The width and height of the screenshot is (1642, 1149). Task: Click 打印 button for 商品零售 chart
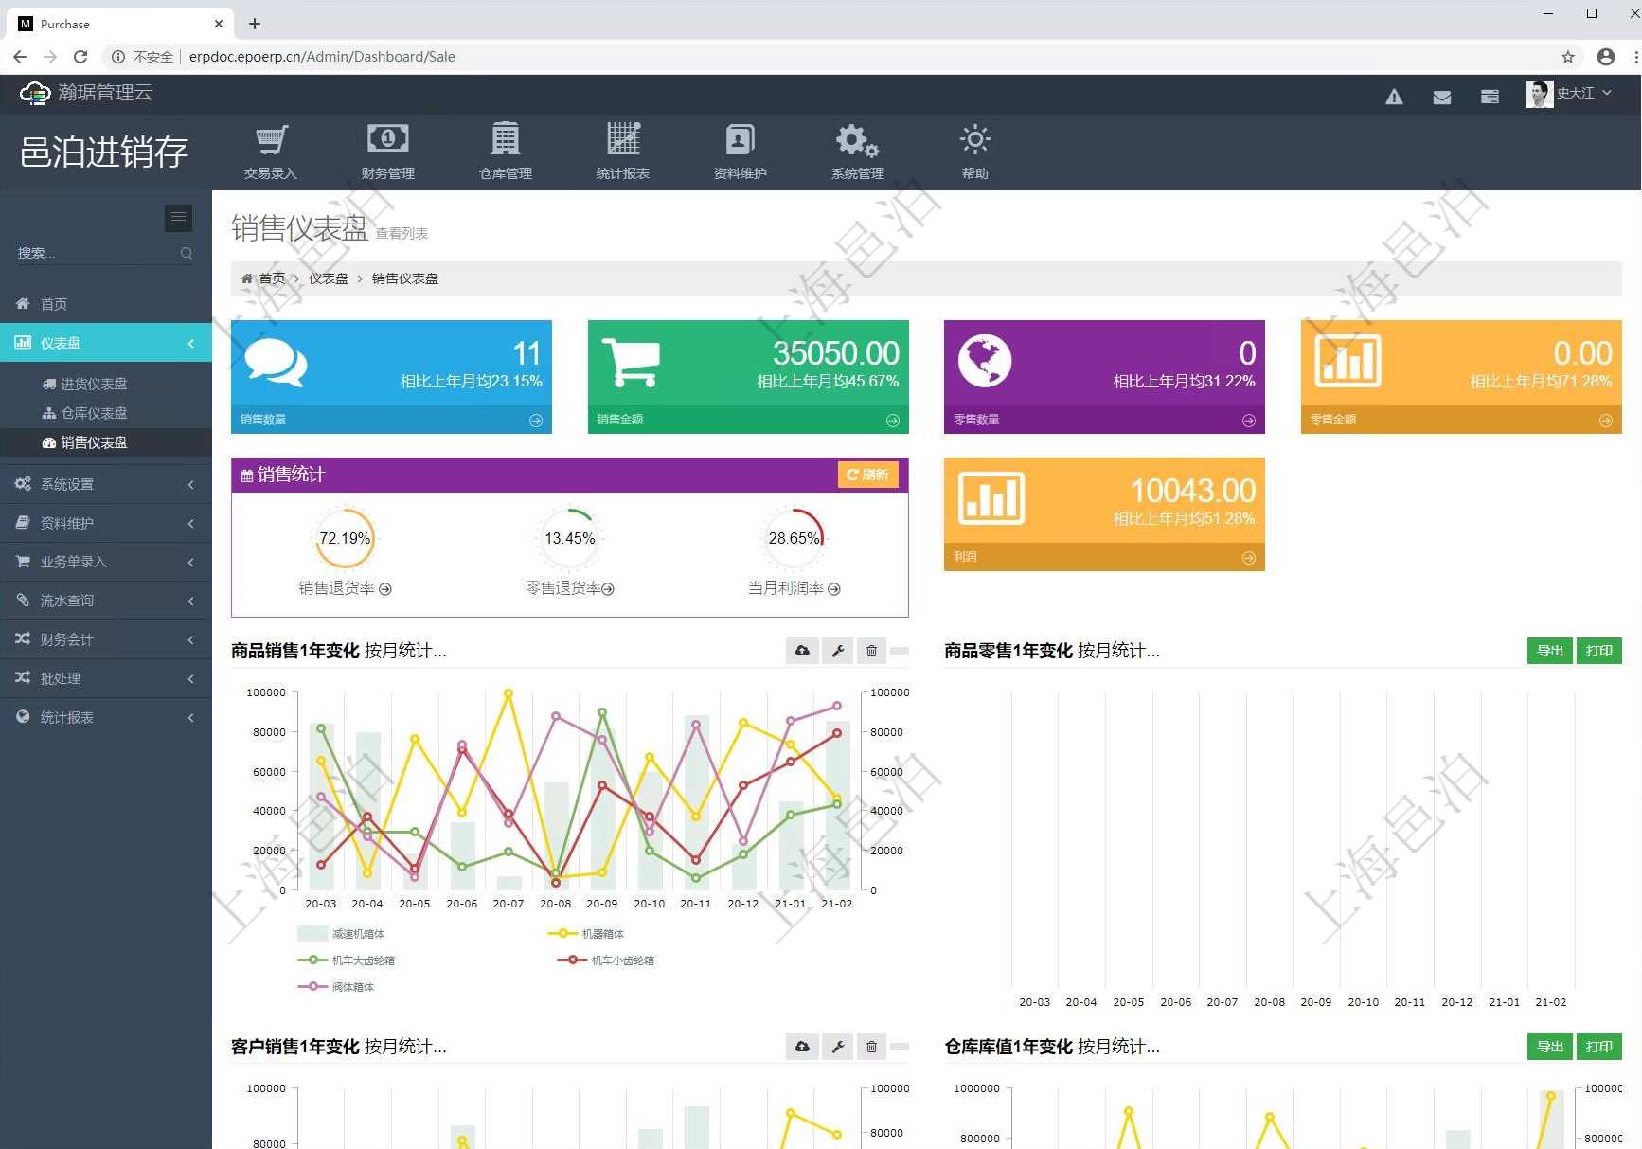point(1598,651)
